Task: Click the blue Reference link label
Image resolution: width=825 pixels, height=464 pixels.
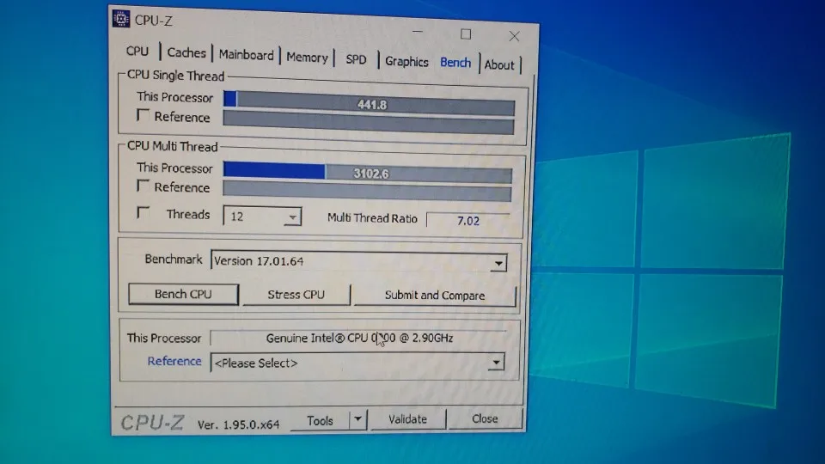Action: coord(174,362)
